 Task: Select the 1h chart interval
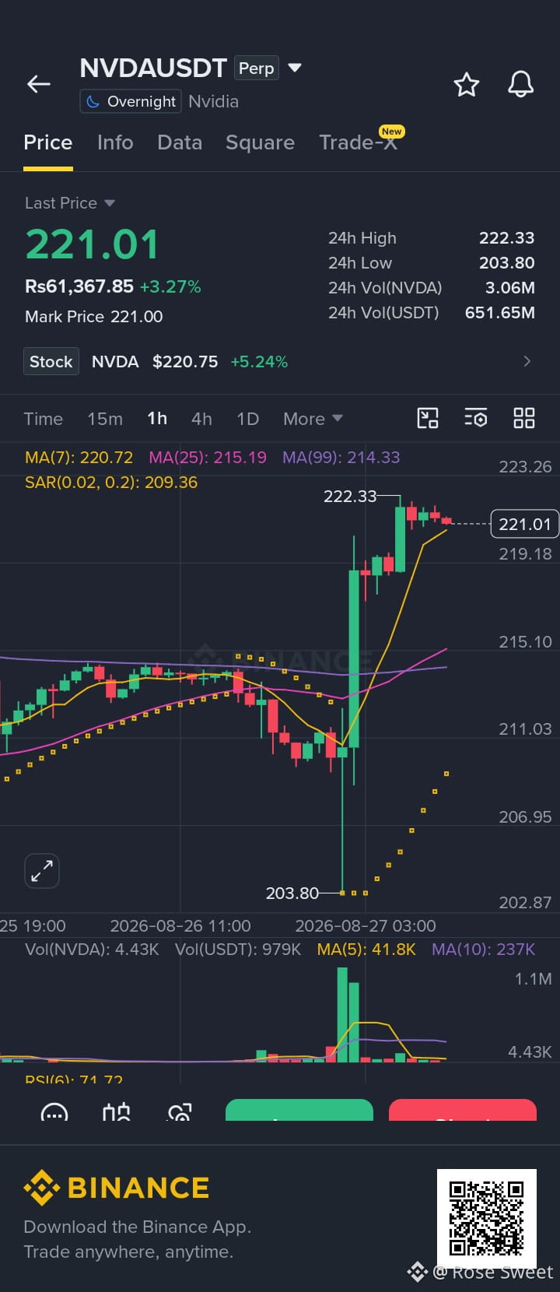click(157, 419)
